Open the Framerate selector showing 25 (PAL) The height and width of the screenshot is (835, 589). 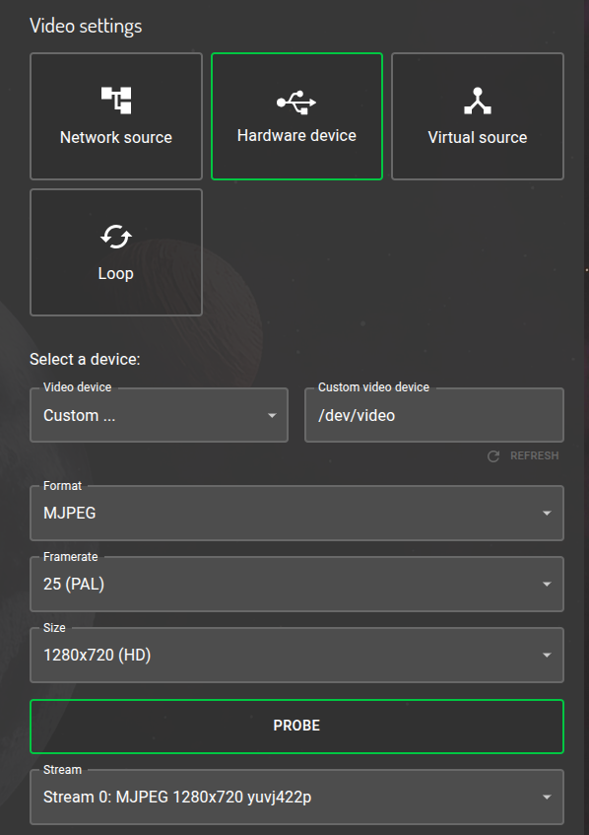[295, 584]
